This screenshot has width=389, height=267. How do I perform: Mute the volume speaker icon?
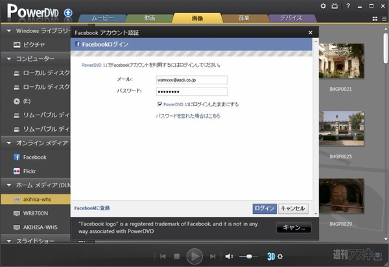(x=229, y=257)
